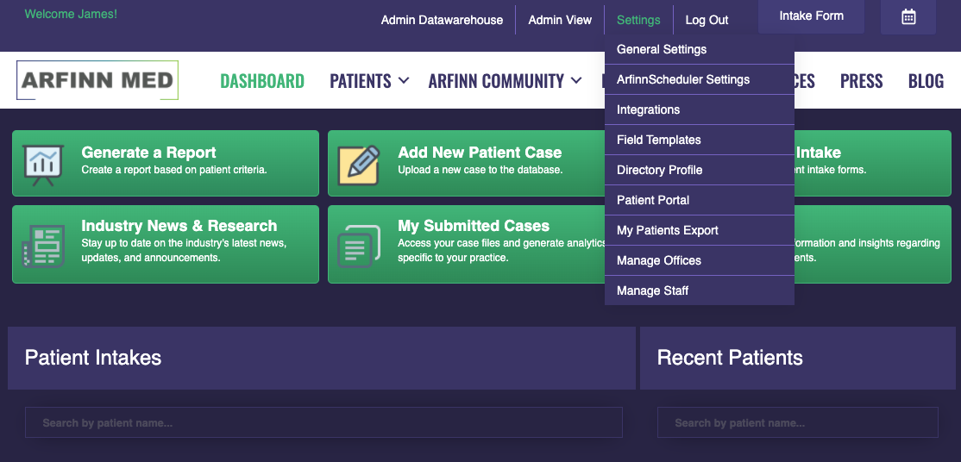Open ArfinnScheduler Settings

click(683, 79)
